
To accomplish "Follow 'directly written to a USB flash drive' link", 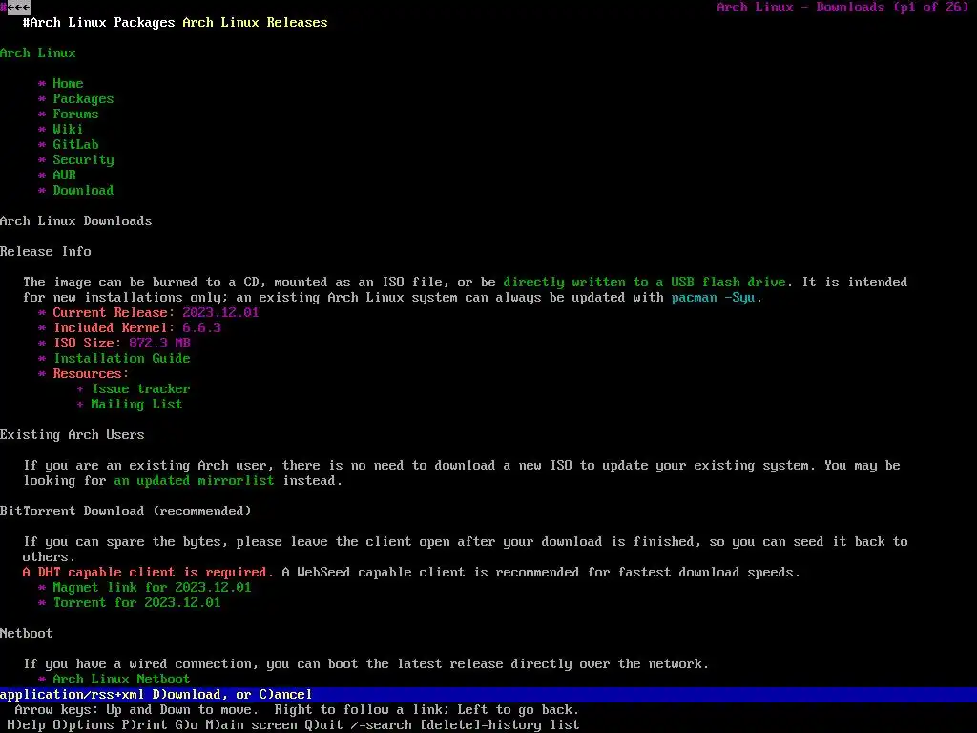I will point(644,282).
